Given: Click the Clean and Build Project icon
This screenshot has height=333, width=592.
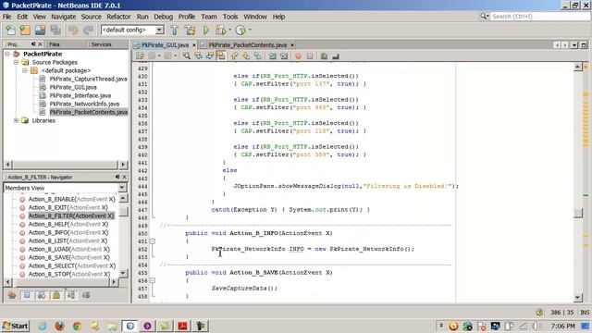Looking at the screenshot, I should [190, 30].
